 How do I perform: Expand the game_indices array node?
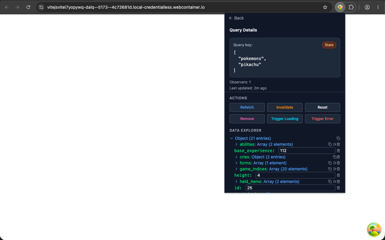(x=236, y=169)
